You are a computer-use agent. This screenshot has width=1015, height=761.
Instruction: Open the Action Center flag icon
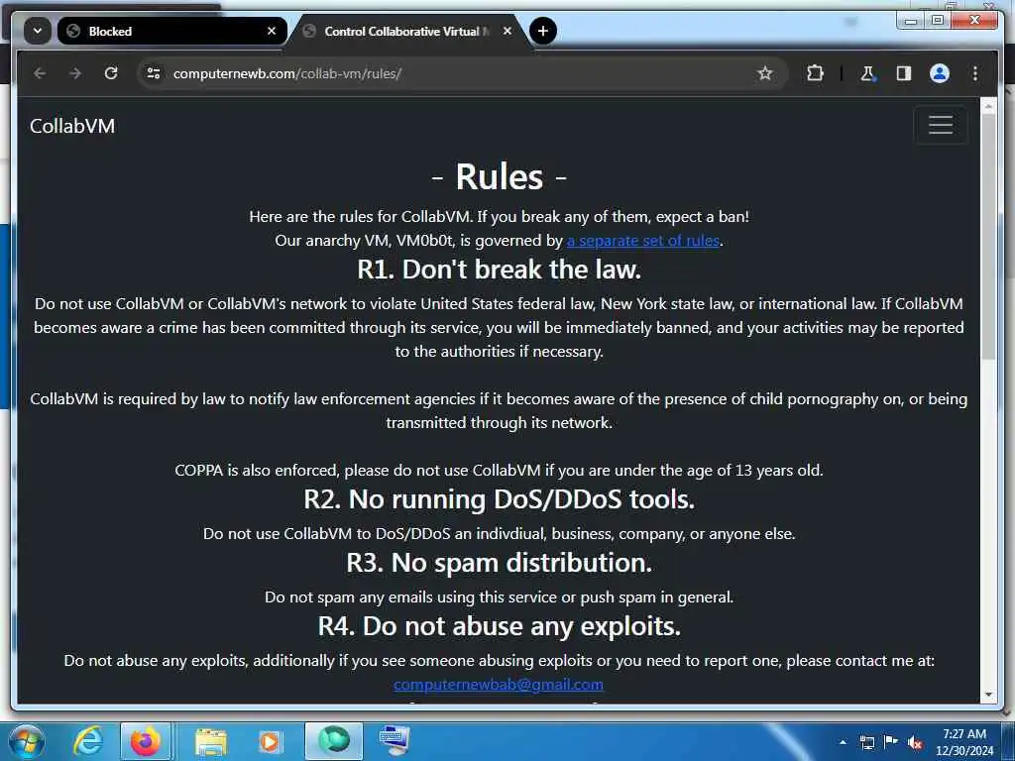891,742
